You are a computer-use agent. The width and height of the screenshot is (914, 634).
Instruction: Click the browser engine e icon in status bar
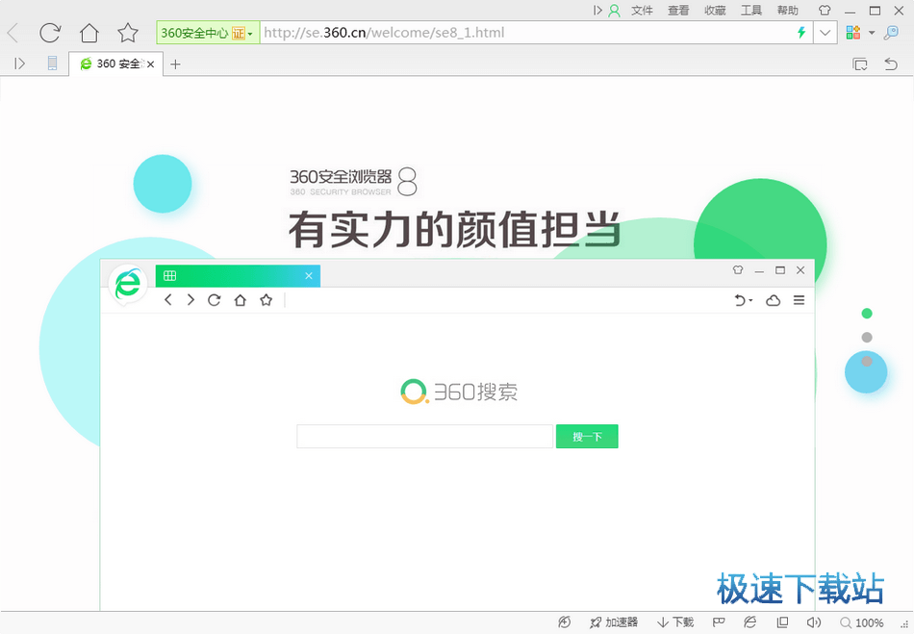point(750,622)
